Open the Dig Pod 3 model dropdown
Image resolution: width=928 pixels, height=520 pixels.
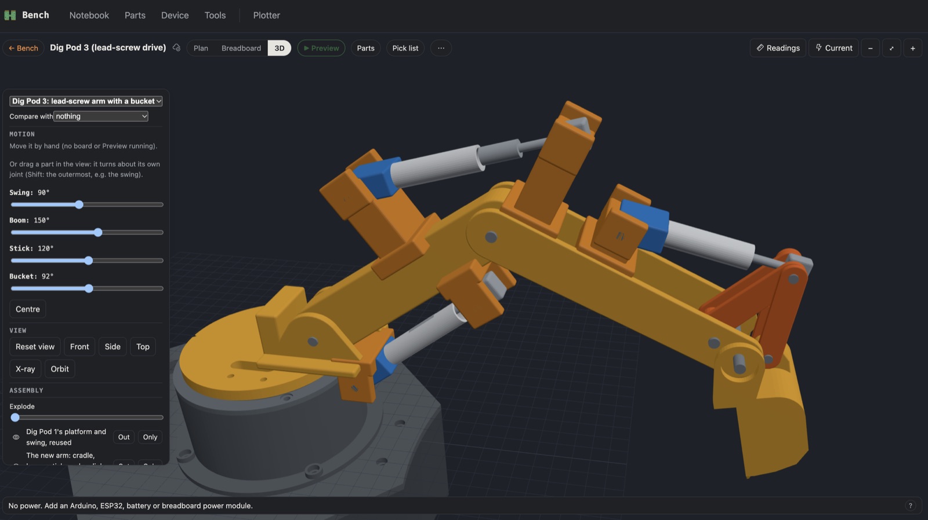tap(86, 101)
